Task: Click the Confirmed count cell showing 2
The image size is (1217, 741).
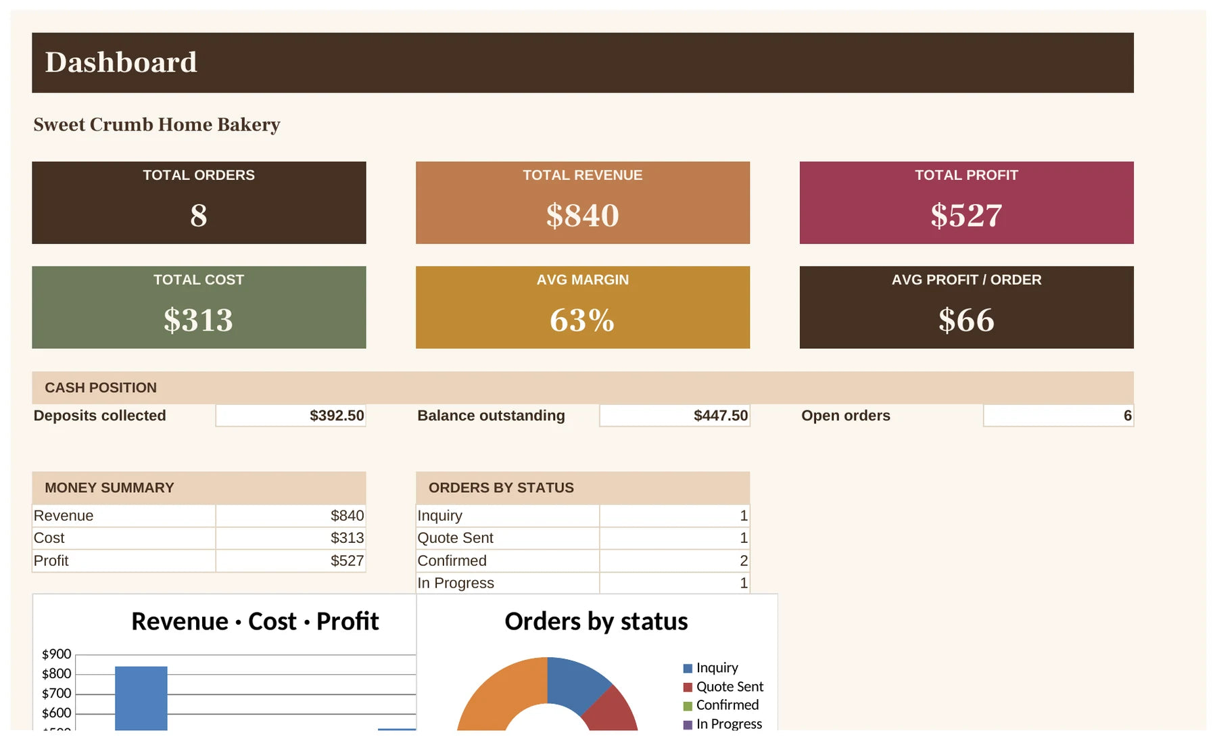Action: pyautogui.click(x=675, y=560)
